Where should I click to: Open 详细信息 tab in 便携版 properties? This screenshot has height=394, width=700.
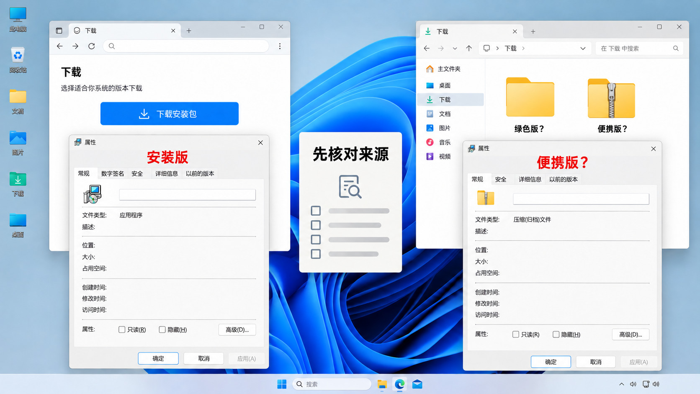tap(530, 179)
